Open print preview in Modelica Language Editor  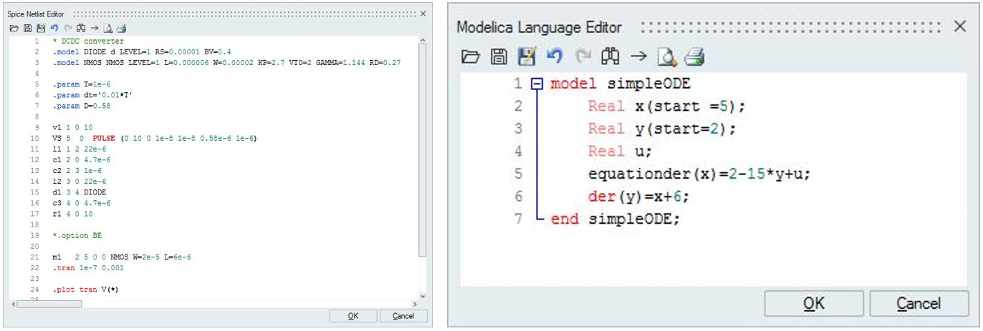click(666, 56)
